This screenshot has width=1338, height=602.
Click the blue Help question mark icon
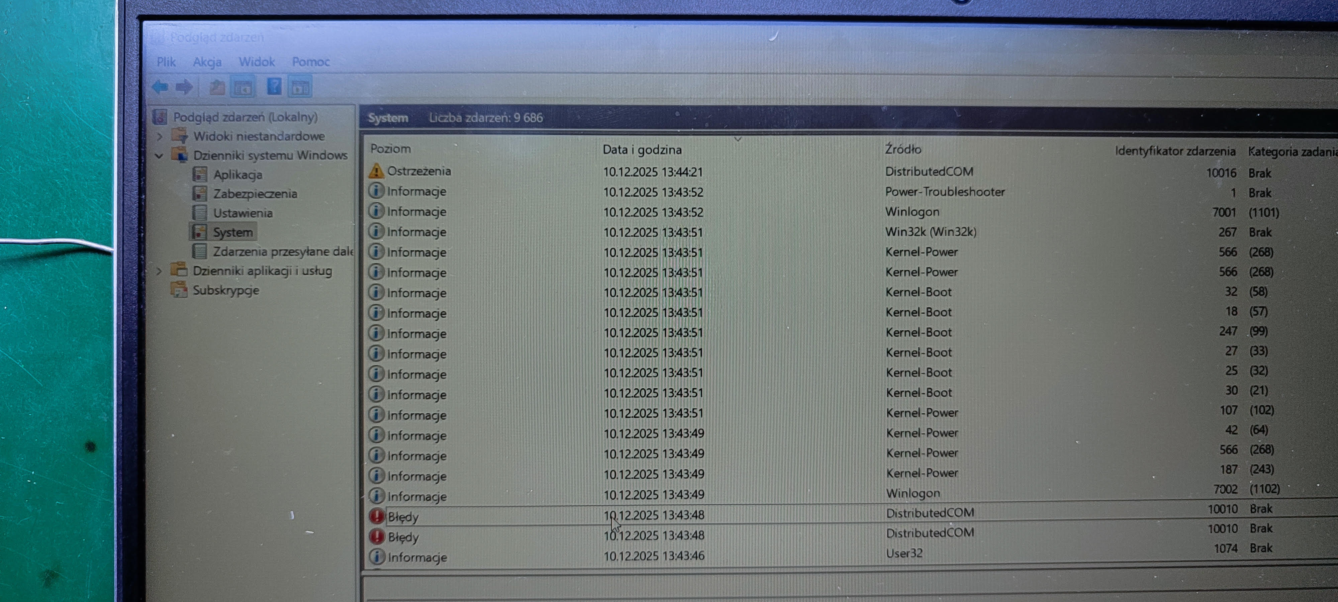tap(274, 86)
